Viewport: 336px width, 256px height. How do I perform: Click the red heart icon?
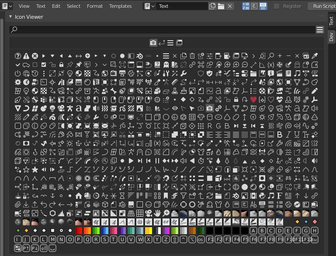click(253, 100)
